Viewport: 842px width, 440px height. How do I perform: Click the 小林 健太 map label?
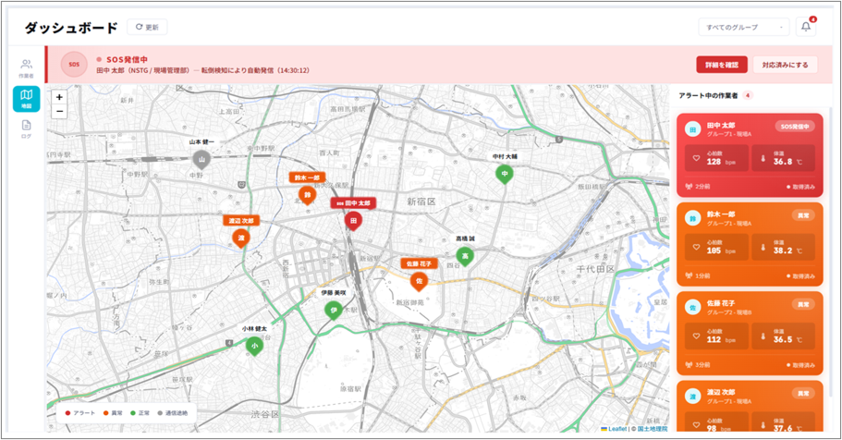tap(254, 329)
